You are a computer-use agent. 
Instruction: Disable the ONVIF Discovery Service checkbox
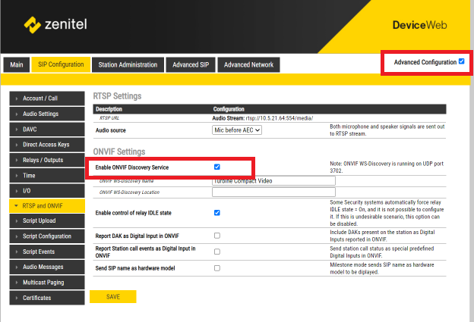coord(217,167)
